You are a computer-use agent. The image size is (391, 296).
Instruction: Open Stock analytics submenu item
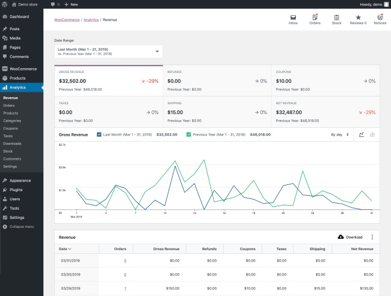[x=8, y=151]
